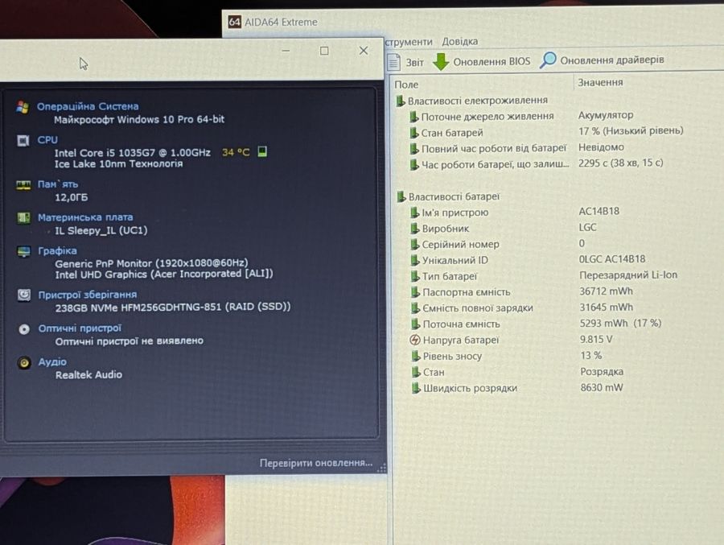This screenshot has height=545, width=724.
Task: Click the monitor icon beside Графіка
Action: pos(23,251)
